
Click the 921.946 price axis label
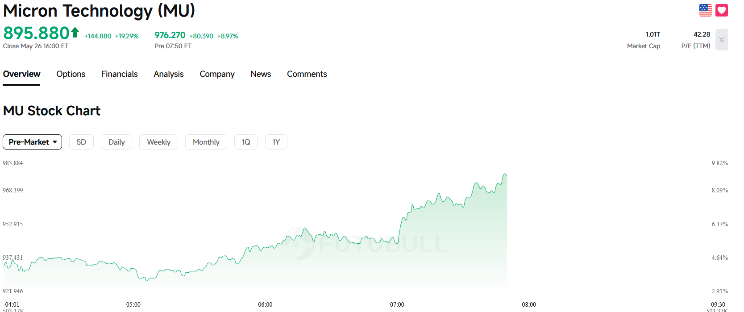[x=13, y=291]
